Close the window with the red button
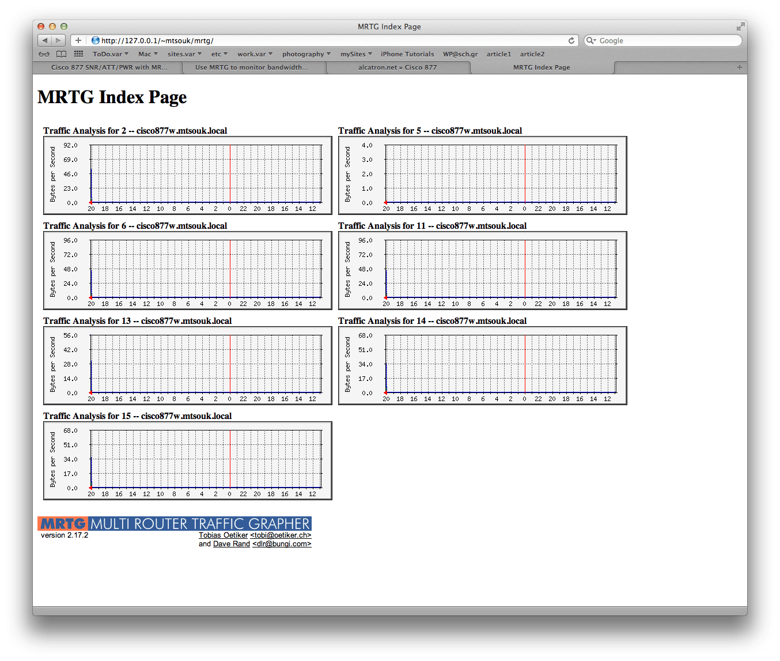 (x=41, y=27)
